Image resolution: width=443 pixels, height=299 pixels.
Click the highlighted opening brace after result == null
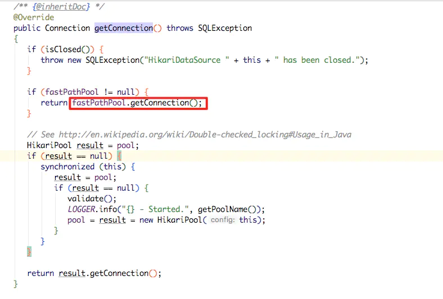120,156
